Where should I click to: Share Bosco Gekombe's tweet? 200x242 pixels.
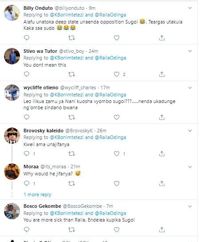click(162, 230)
